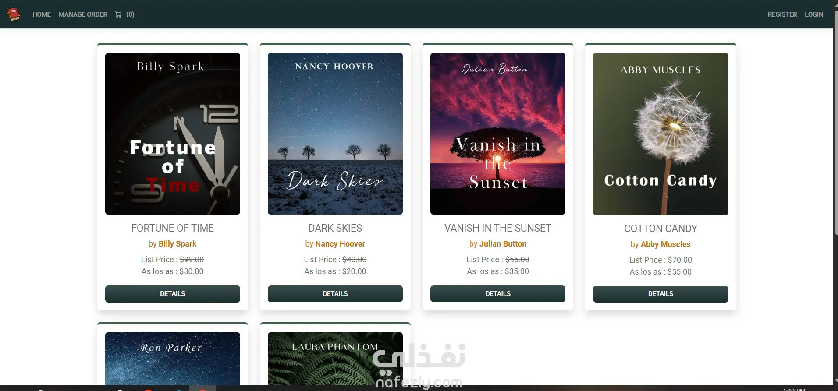Open Dark Skies details button
This screenshot has height=391, width=838.
pos(335,294)
